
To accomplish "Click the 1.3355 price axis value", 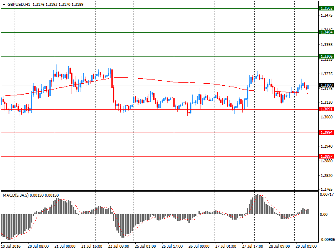I will 327,45.
